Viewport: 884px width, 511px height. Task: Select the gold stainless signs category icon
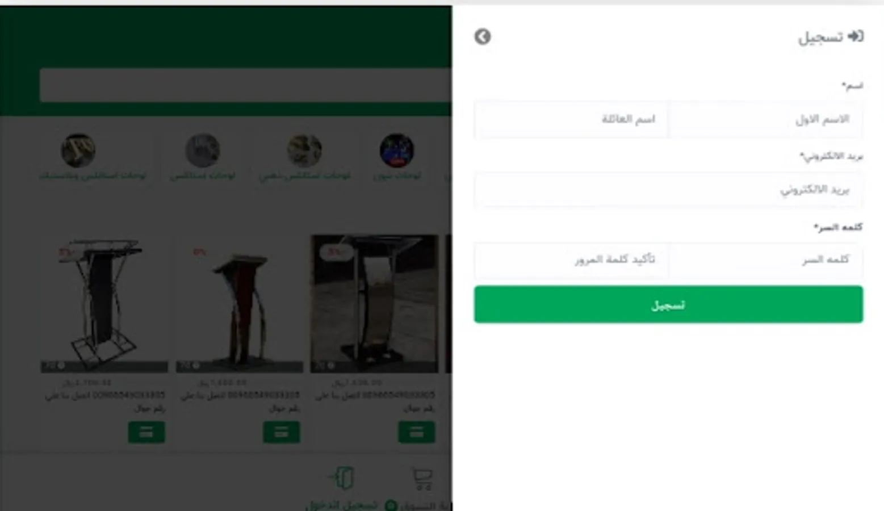coord(304,150)
